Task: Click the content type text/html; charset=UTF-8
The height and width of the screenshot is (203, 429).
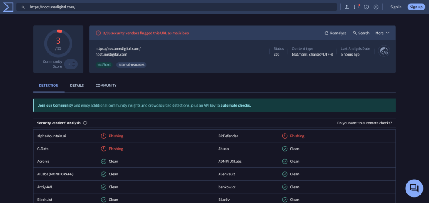Action: [x=312, y=54]
